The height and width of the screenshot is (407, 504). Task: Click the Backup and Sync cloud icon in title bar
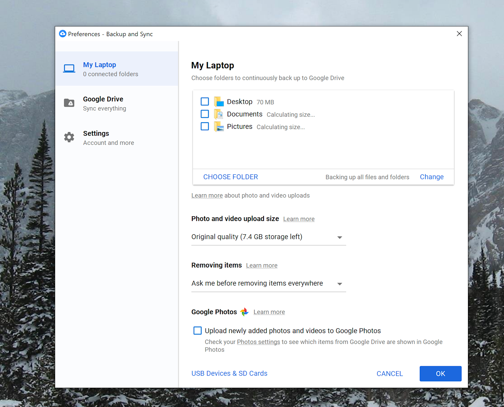click(63, 34)
